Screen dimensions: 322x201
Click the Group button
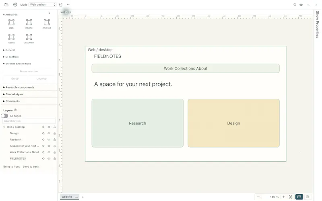click(x=15, y=78)
